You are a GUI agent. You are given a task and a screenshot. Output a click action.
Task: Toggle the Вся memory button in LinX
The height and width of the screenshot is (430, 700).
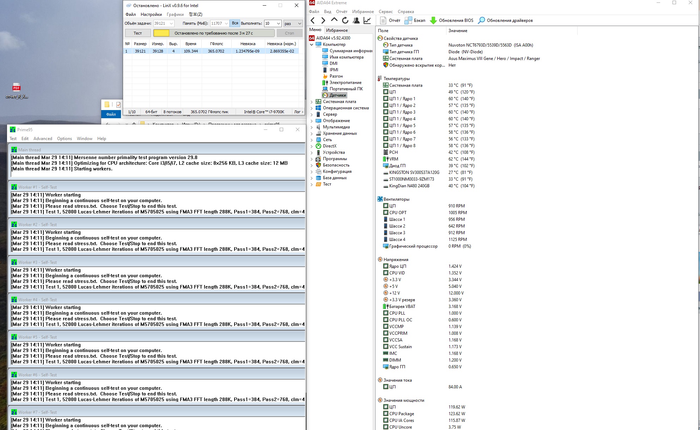235,23
